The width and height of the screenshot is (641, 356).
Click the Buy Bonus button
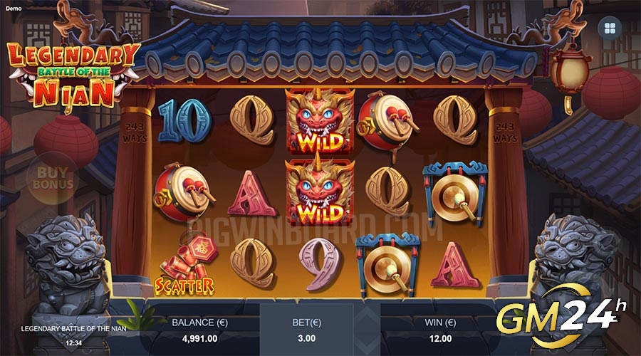click(x=53, y=178)
